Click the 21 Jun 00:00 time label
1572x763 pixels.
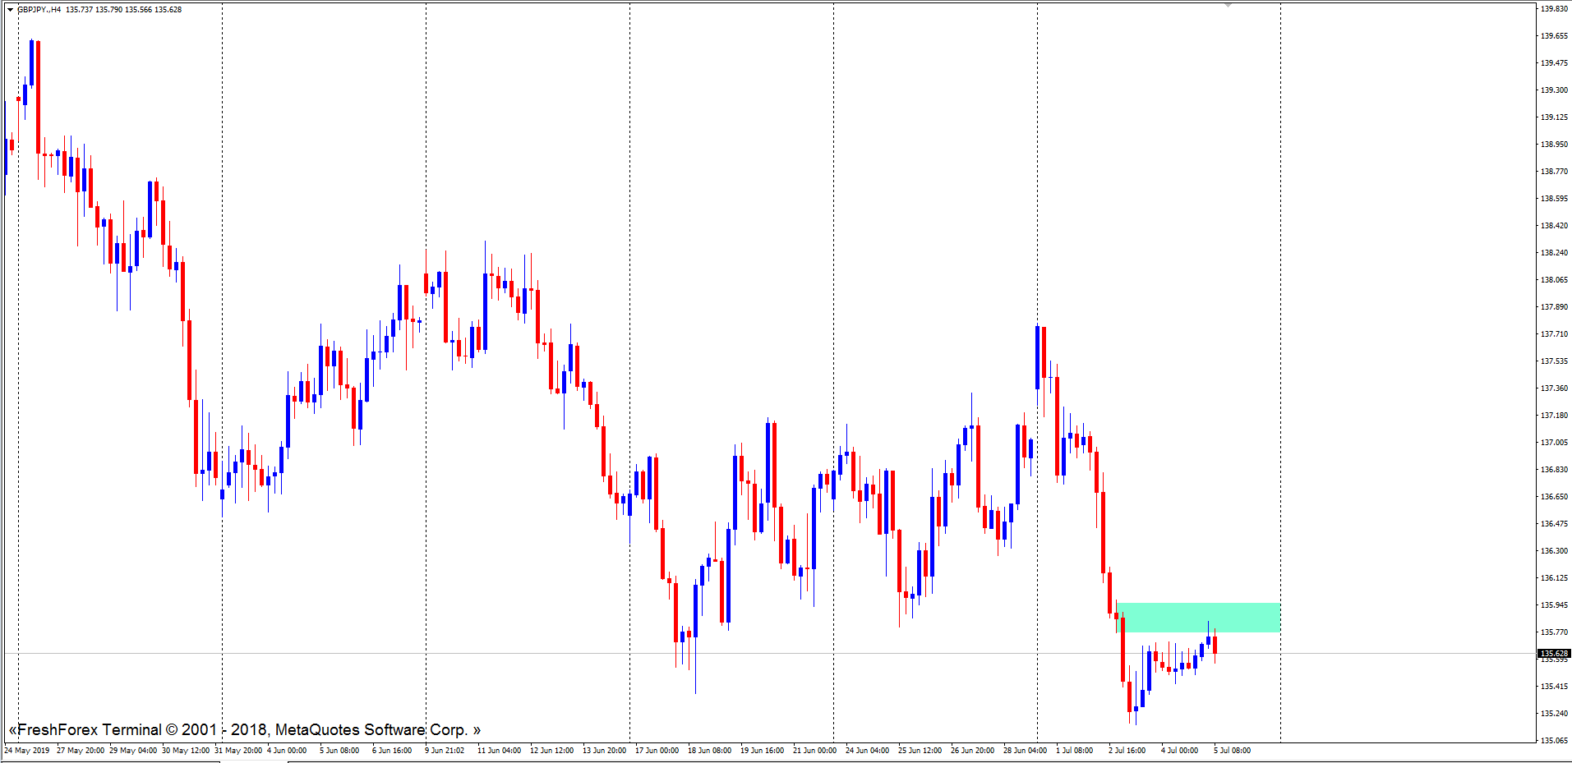click(814, 751)
